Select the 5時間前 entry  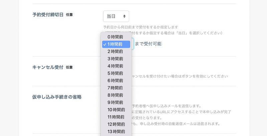click(x=115, y=73)
